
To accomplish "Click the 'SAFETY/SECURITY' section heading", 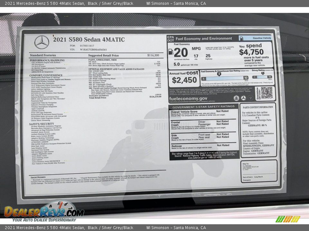I will pos(42,124).
